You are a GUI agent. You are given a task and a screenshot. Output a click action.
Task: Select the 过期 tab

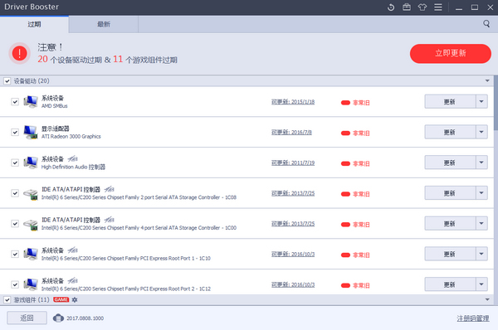(x=34, y=24)
